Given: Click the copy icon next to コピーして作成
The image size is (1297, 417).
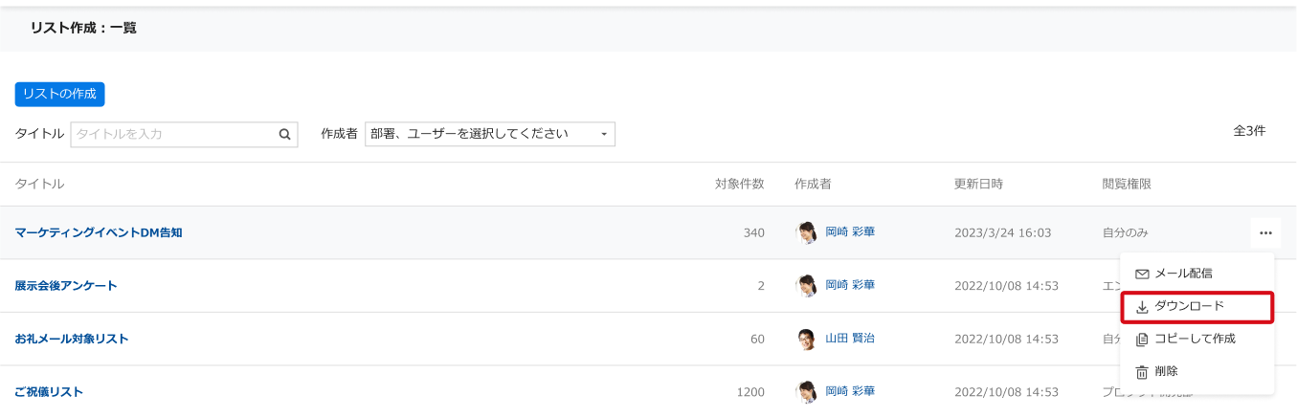Looking at the screenshot, I should tap(1141, 340).
